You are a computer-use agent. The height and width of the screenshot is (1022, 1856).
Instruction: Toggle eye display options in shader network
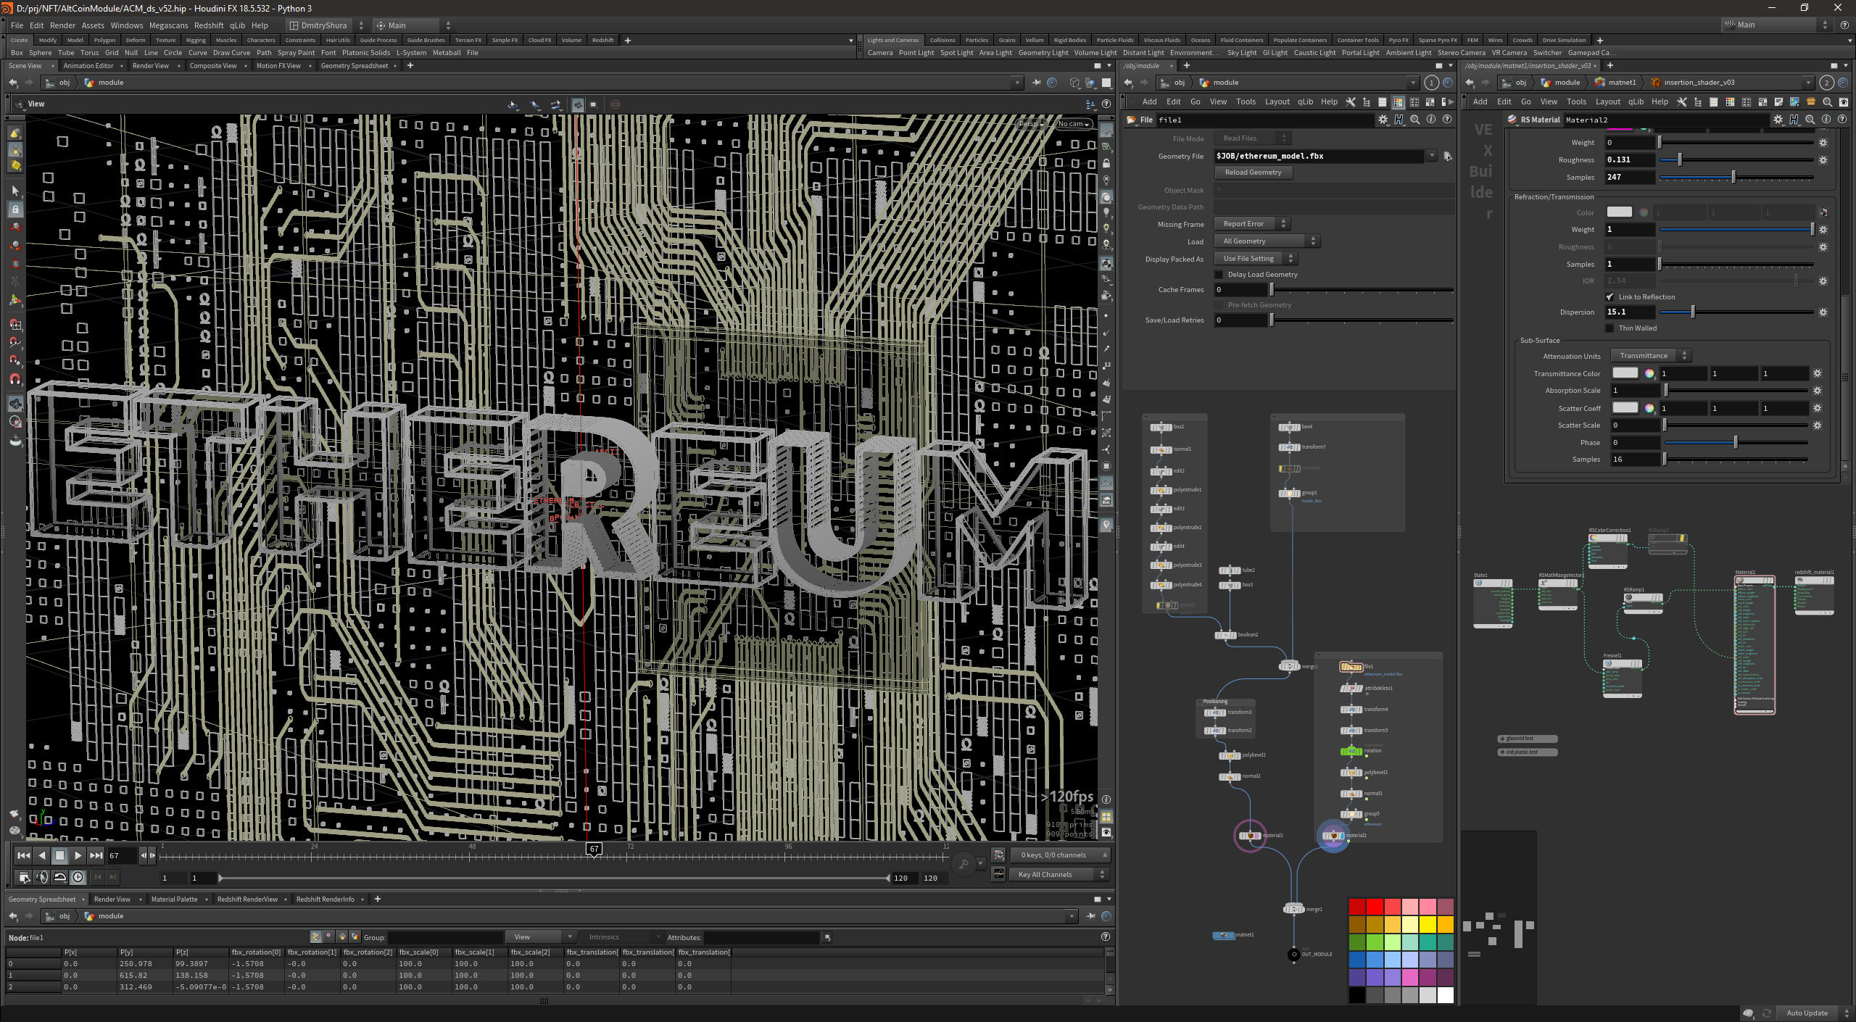click(1844, 102)
